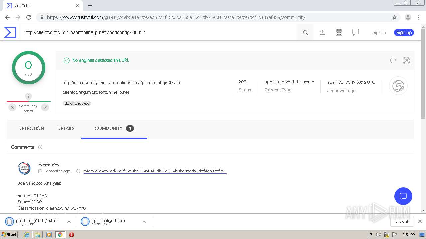Click the joesecurity username
This screenshot has height=239, width=426.
[48, 165]
